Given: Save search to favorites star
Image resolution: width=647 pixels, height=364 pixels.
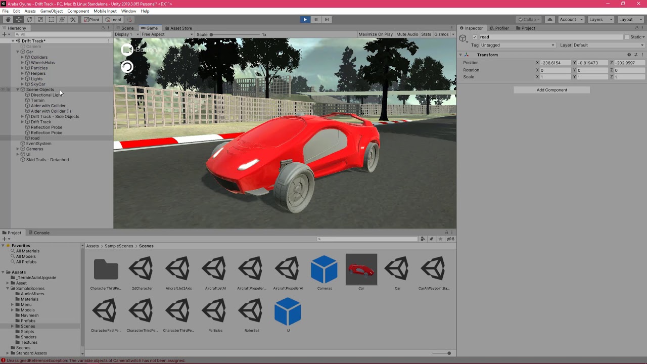Looking at the screenshot, I should [440, 239].
